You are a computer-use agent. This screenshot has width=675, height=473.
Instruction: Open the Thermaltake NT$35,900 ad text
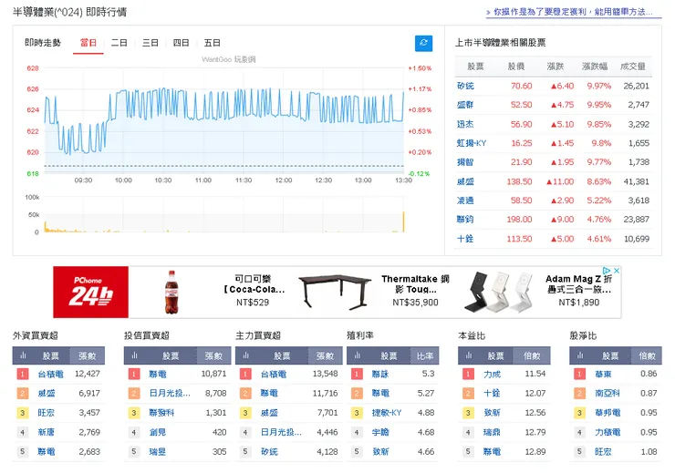pyautogui.click(x=415, y=291)
